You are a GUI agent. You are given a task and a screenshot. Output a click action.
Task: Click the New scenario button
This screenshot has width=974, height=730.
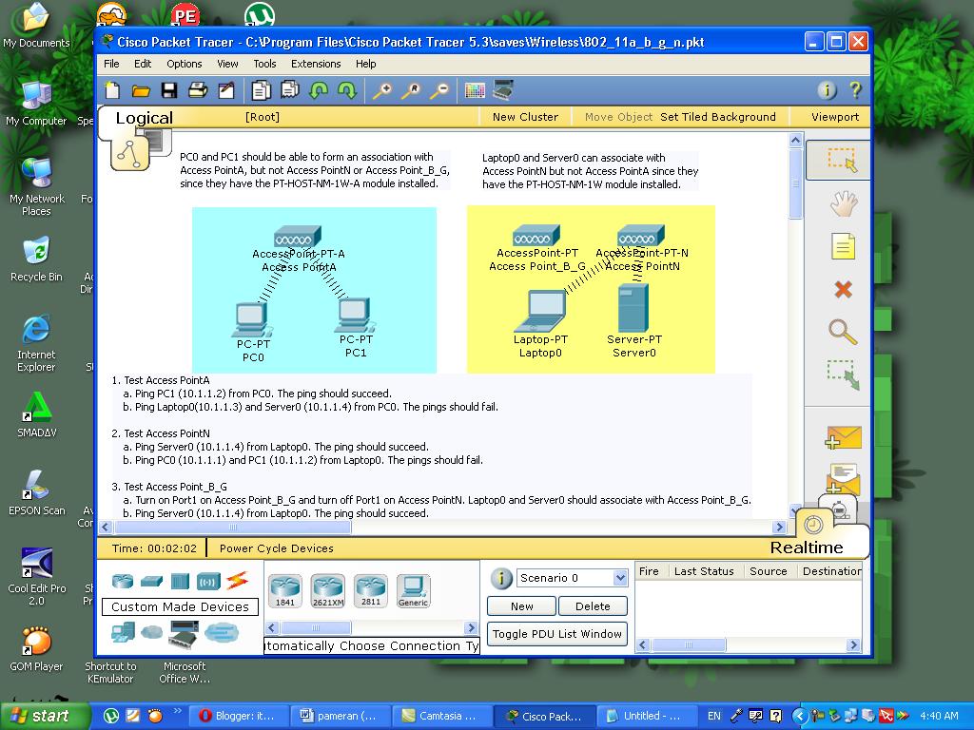point(522,606)
